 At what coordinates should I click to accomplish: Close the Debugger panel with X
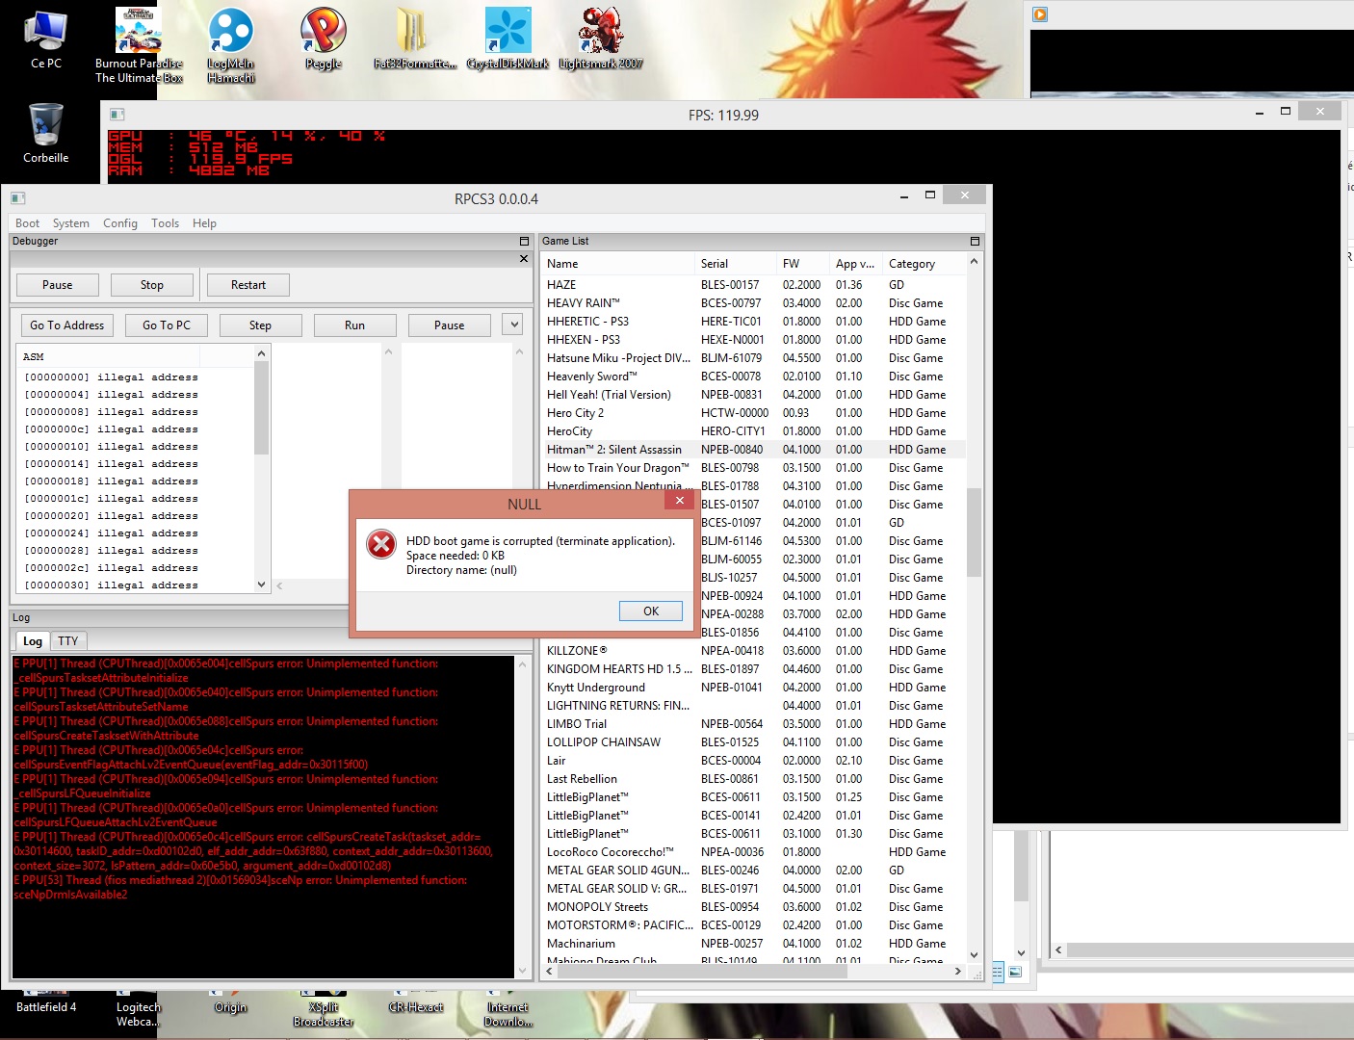(524, 258)
